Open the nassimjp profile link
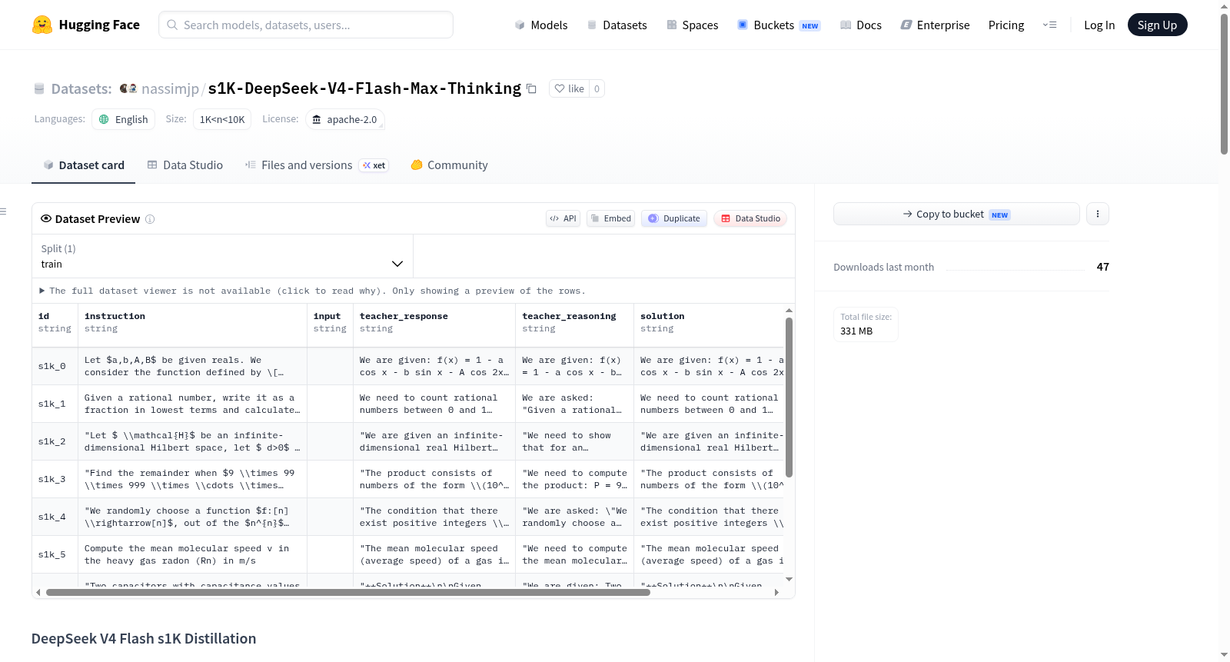1230x662 pixels. pos(170,88)
